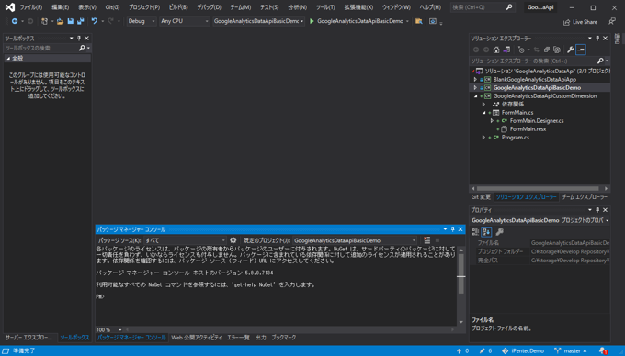Click the pending changes filter clock icon
The height and width of the screenshot is (356, 625).
pyautogui.click(x=521, y=50)
